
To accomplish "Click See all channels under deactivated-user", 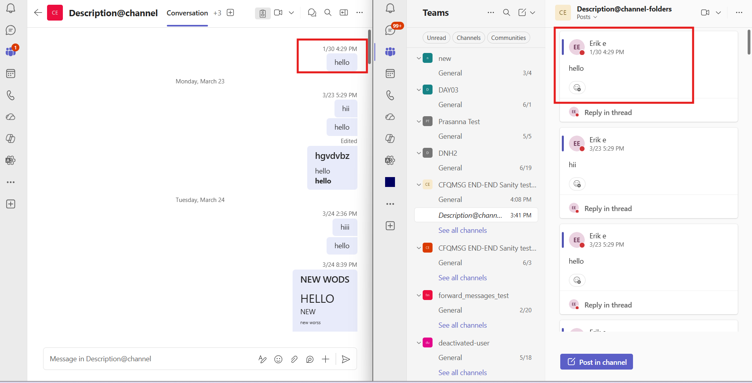I will coord(463,373).
